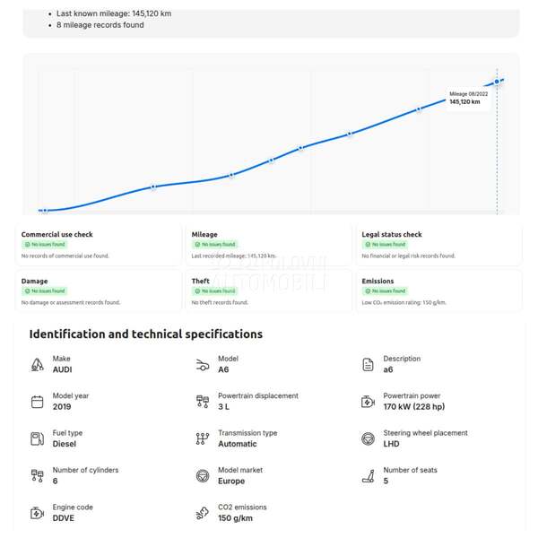Click the Steering wheel placement icon
The width and height of the screenshot is (538, 538).
tap(368, 438)
